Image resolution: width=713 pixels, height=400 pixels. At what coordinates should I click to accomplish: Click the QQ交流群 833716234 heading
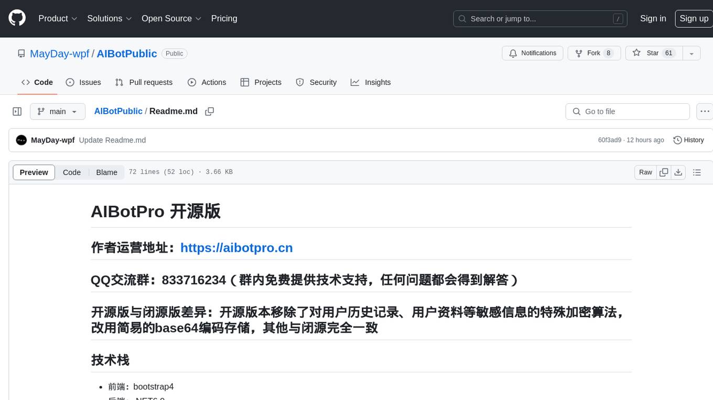click(305, 280)
